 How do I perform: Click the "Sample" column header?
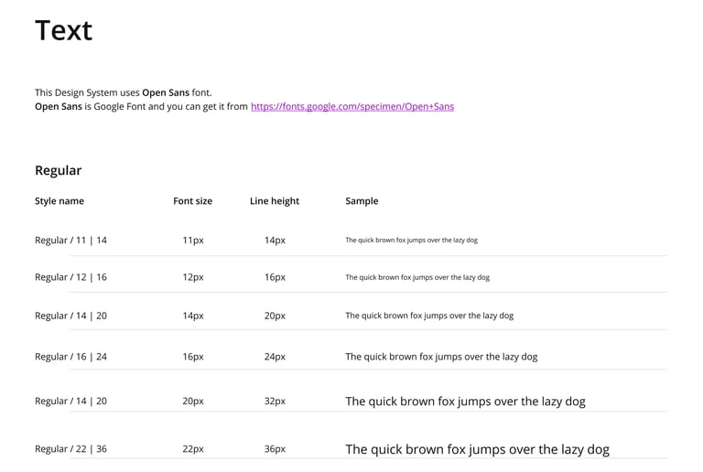tap(362, 201)
